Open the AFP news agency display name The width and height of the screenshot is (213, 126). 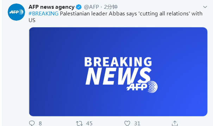(x=51, y=7)
